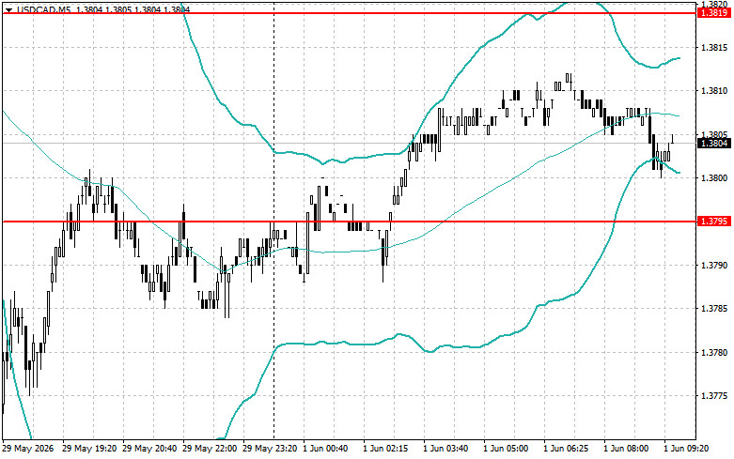Click the 1.3805 price axis label
734x459 pixels.
(714, 135)
